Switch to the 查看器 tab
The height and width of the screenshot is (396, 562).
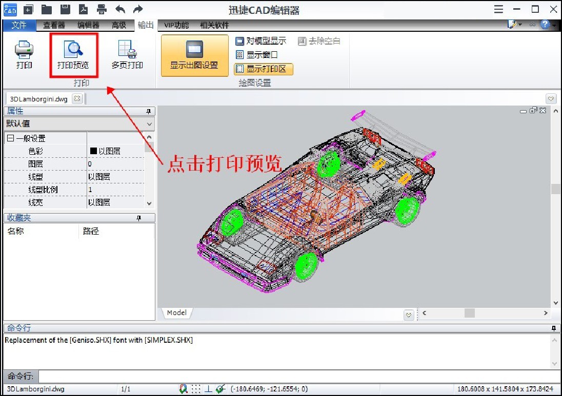point(54,25)
